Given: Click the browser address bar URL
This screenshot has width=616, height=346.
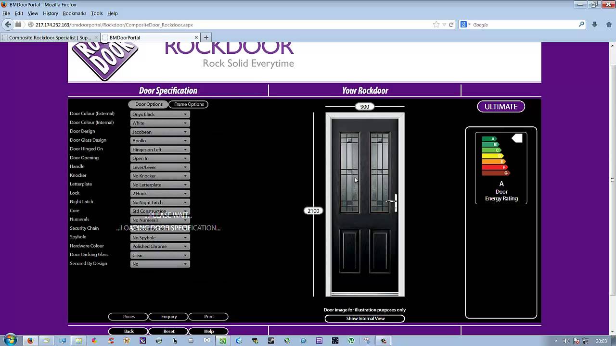Looking at the screenshot, I should [114, 25].
